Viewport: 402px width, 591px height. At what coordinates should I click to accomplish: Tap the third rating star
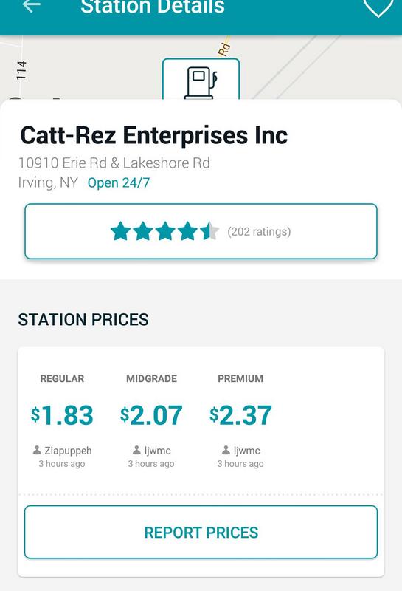click(x=165, y=231)
